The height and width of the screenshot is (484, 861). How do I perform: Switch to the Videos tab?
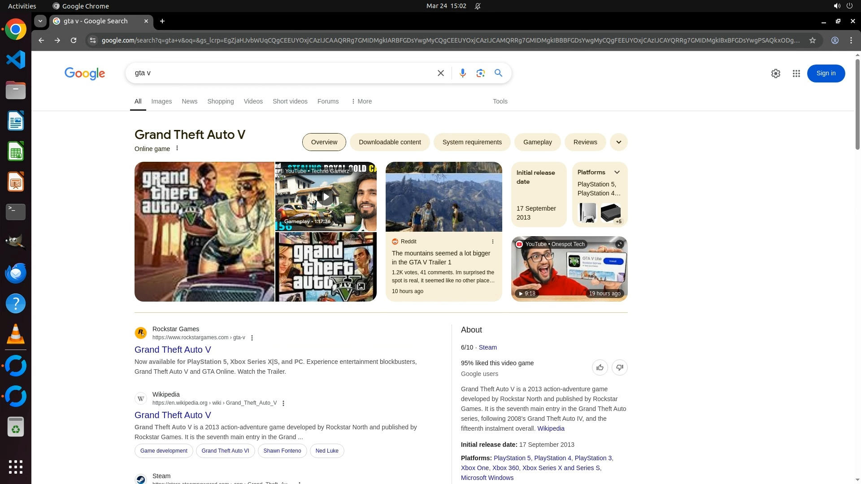pyautogui.click(x=253, y=101)
